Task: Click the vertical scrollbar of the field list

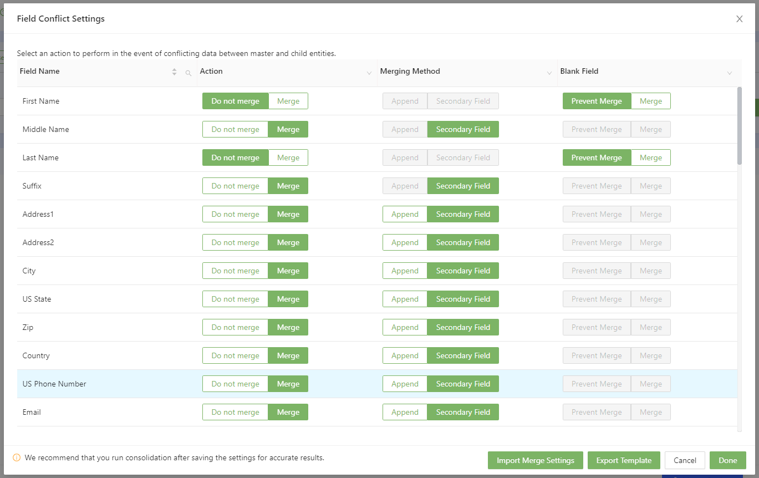Action: click(x=739, y=126)
